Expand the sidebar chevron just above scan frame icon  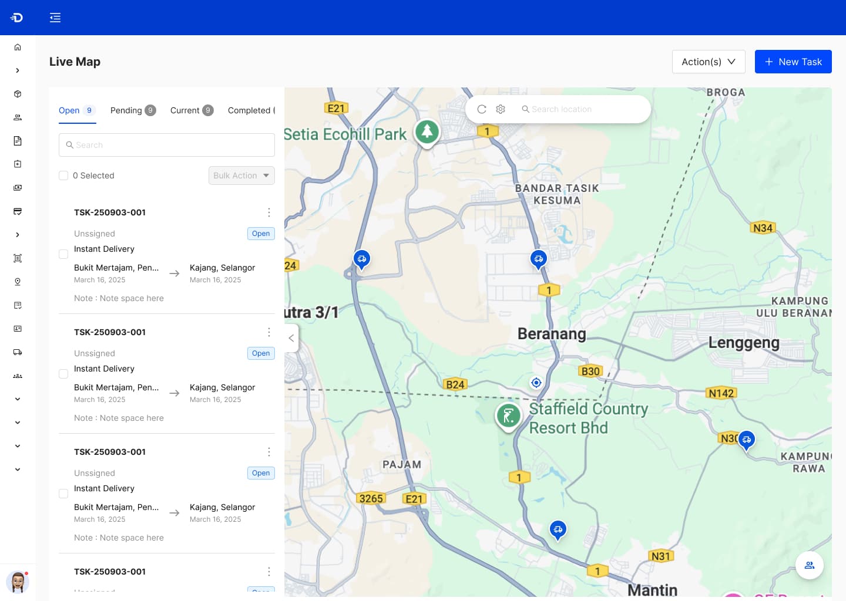point(18,235)
